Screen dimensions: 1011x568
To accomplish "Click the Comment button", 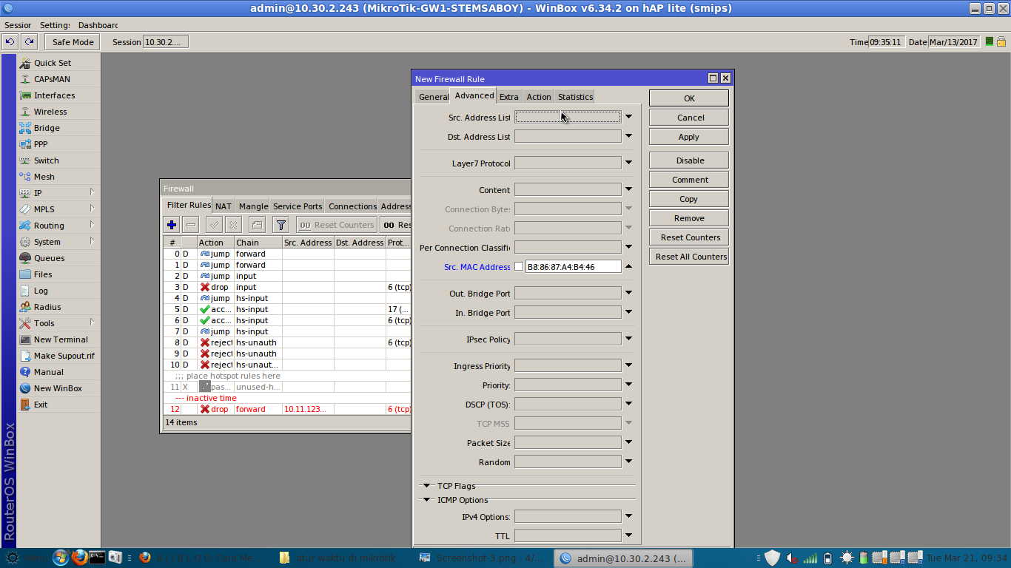I will click(689, 180).
